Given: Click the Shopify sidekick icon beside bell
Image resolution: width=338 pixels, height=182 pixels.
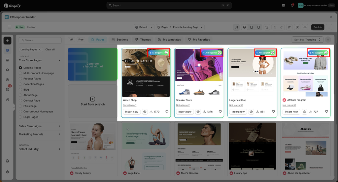Looking at the screenshot, I should (x=284, y=5).
